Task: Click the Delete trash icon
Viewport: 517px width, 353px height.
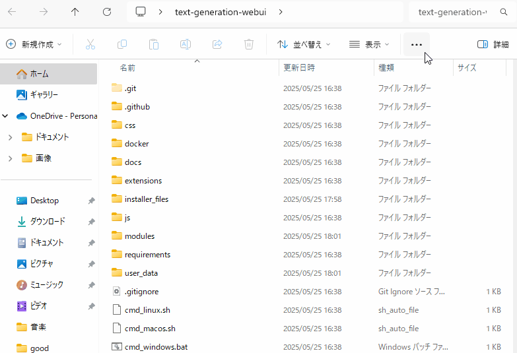Action: [249, 44]
